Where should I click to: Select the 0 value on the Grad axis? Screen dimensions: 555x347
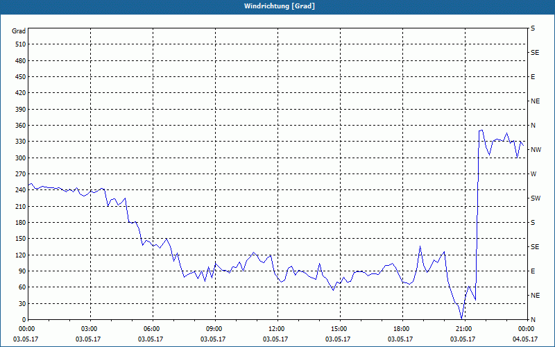pos(24,320)
